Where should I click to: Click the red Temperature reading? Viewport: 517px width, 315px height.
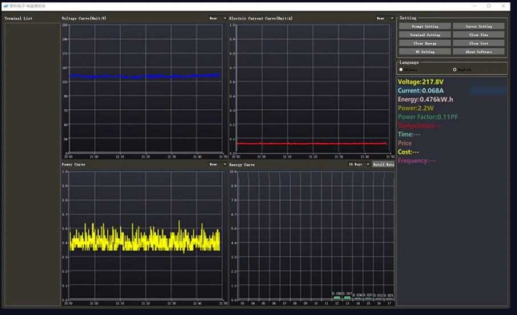(x=420, y=125)
